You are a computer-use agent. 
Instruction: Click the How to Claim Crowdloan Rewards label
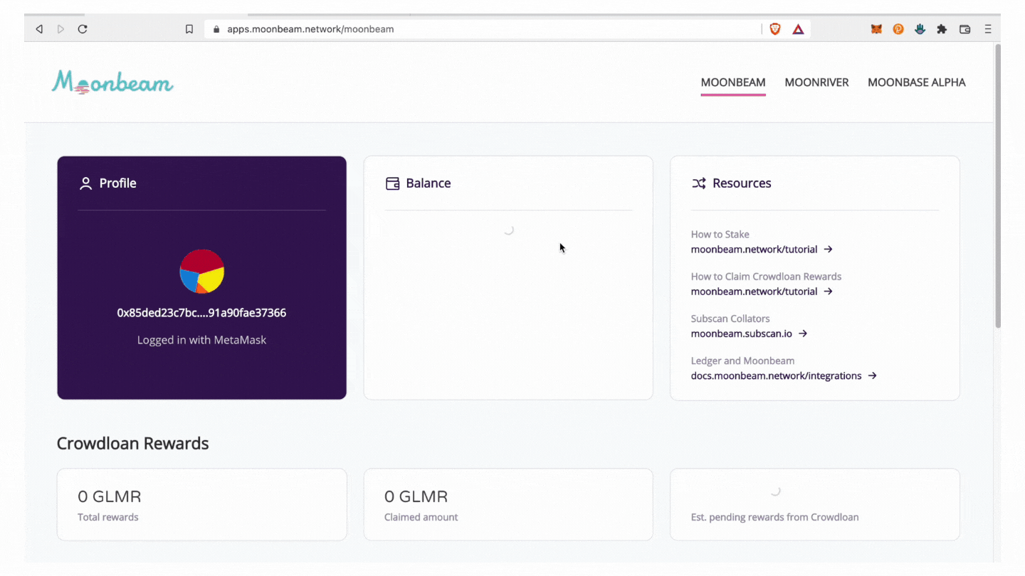(x=766, y=276)
